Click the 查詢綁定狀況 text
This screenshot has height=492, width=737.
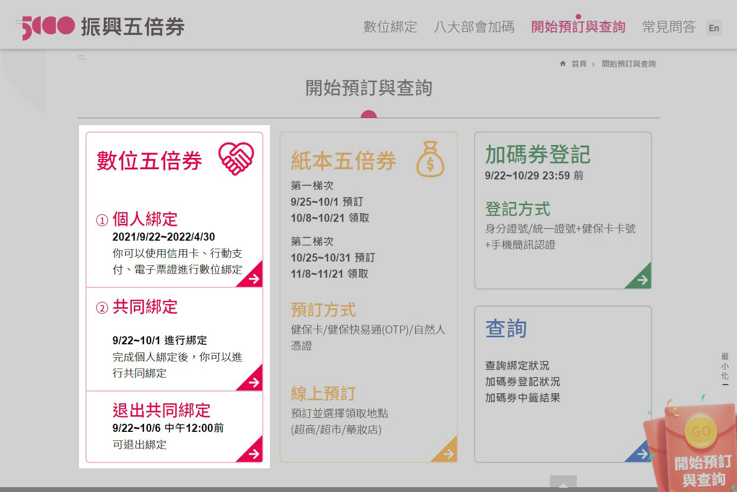coord(517,366)
